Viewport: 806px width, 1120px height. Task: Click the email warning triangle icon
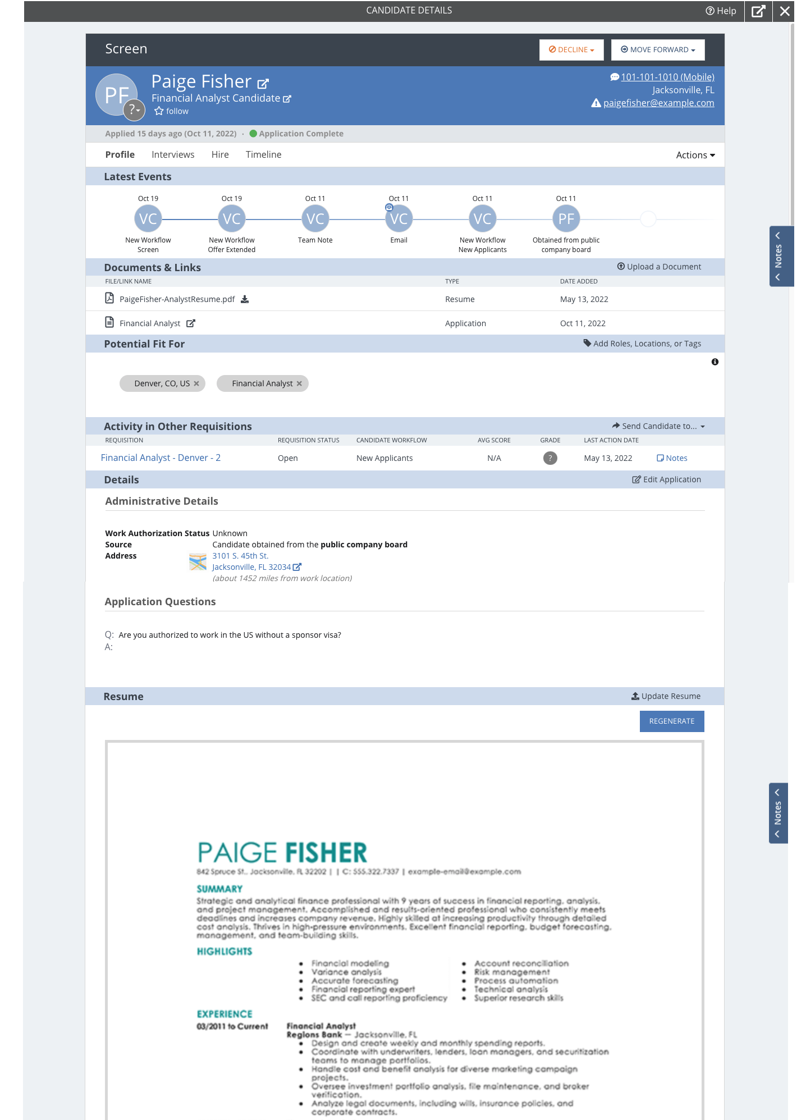pos(596,103)
